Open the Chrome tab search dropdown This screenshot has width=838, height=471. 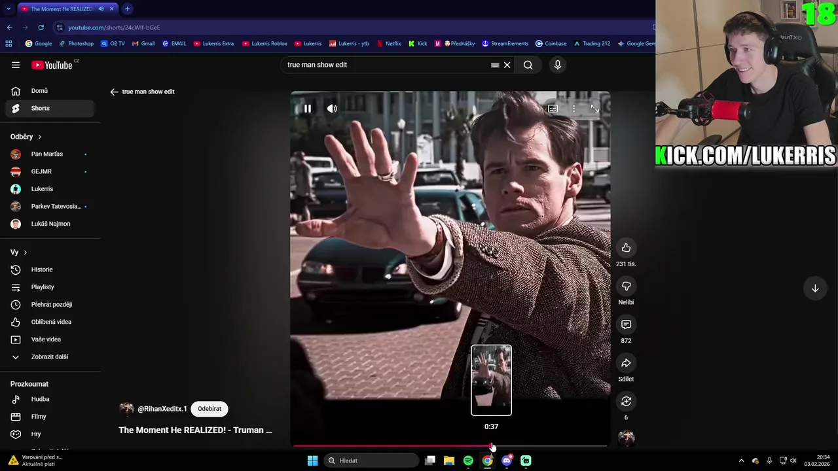[x=8, y=9]
